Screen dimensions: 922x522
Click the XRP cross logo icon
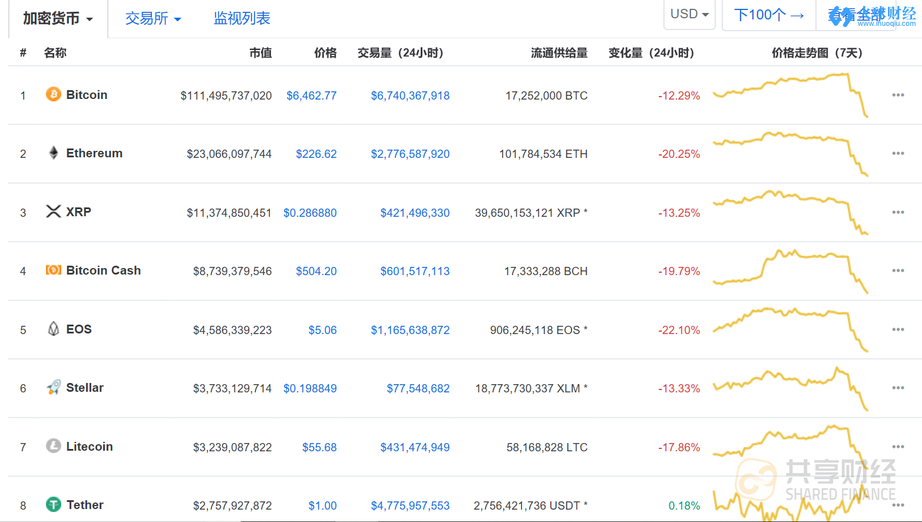click(54, 212)
